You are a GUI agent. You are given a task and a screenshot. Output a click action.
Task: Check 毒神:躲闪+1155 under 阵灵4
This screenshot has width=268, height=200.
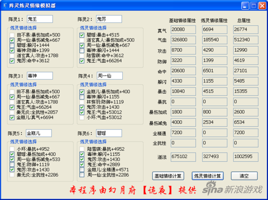pyautogui.click(x=82, y=97)
